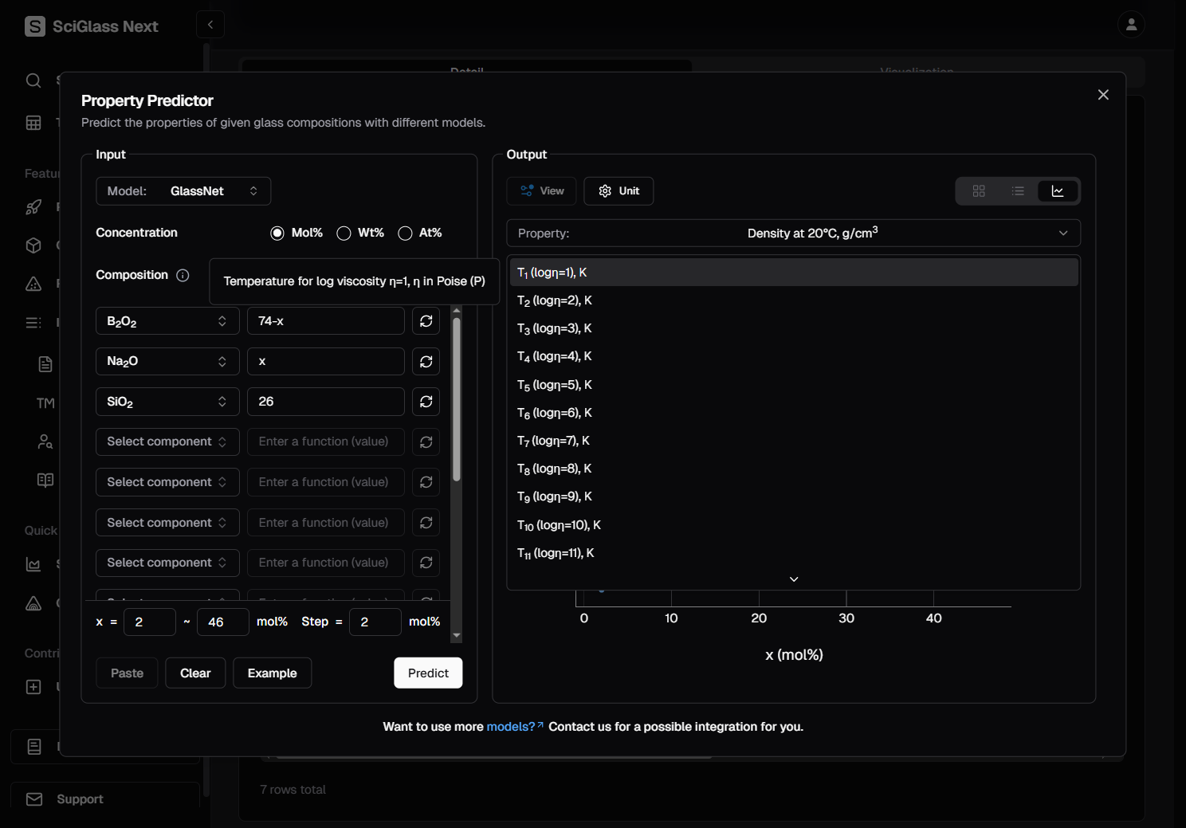
Task: Open the Na2O component selector
Action: click(167, 362)
